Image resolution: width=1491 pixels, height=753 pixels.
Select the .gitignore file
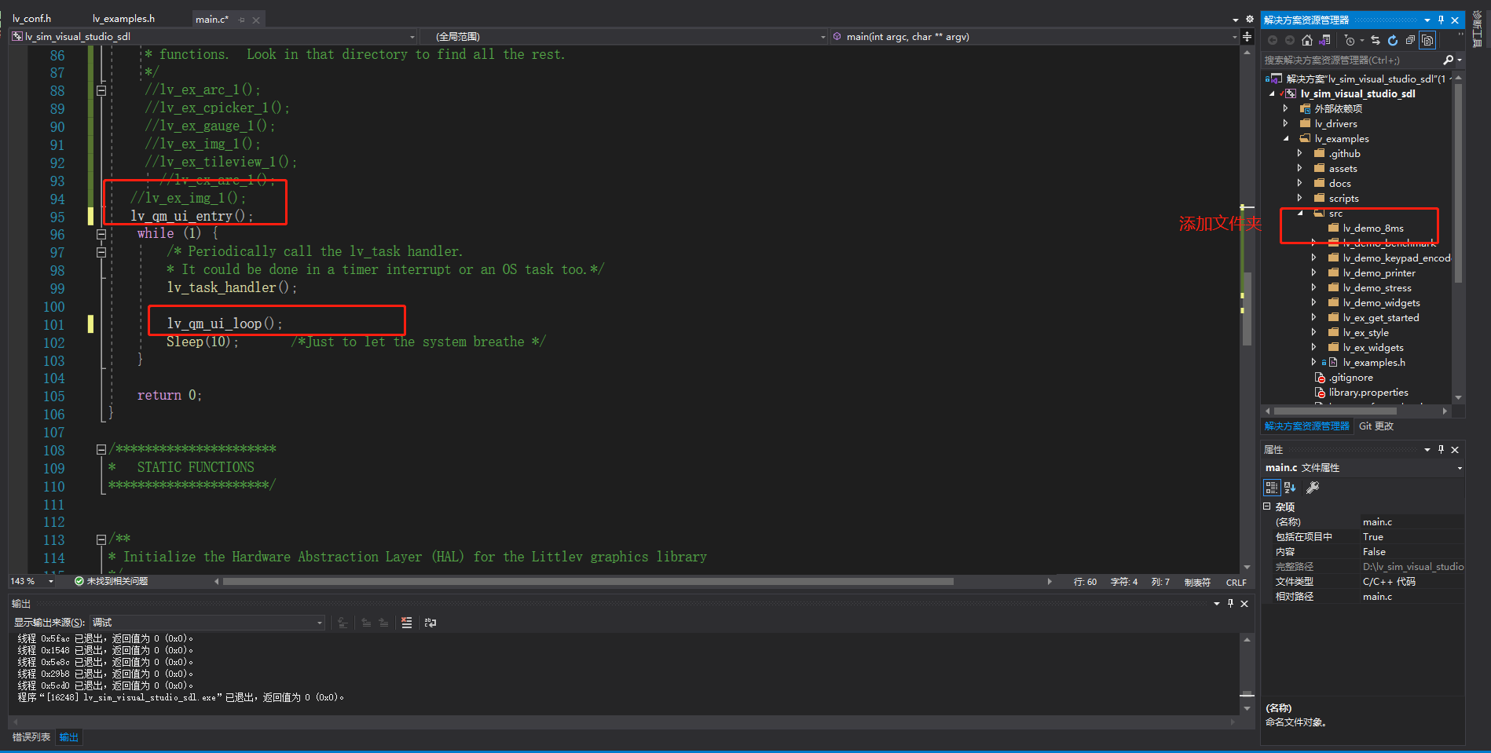pyautogui.click(x=1351, y=377)
